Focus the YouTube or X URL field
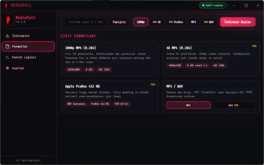The height and width of the screenshot is (165, 264). click(85, 22)
